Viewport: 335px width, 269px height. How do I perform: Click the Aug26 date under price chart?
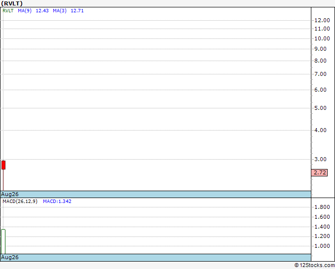coord(10,194)
